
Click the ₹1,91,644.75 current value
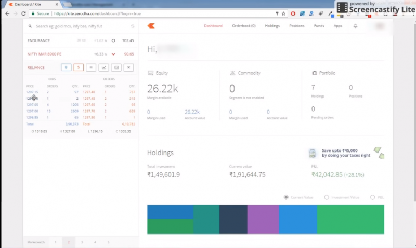(x=248, y=175)
